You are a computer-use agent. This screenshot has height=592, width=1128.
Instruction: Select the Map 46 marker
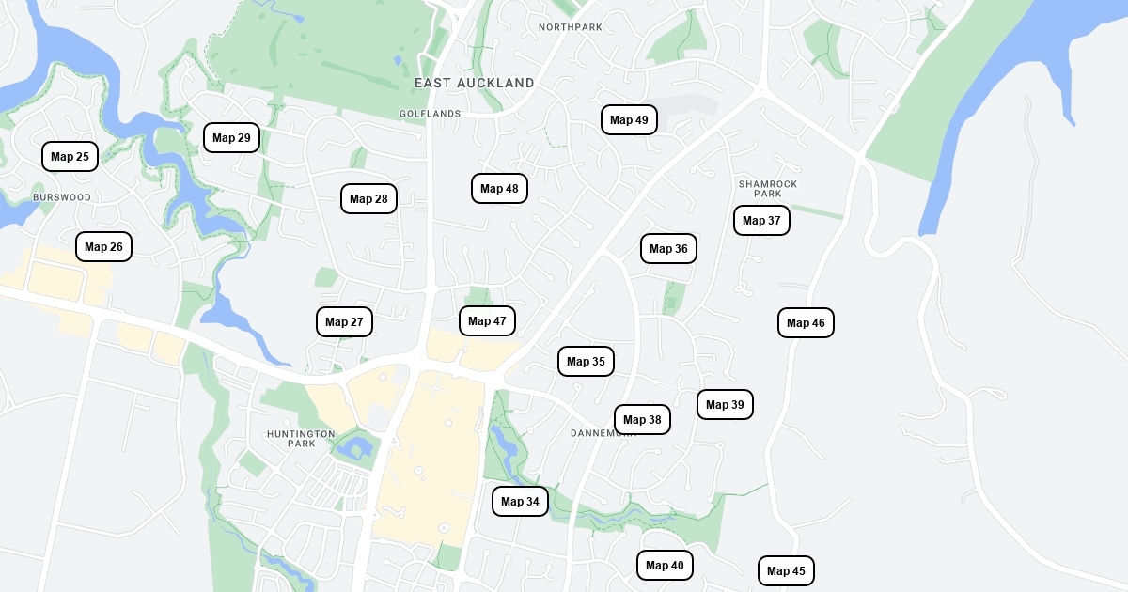(806, 323)
